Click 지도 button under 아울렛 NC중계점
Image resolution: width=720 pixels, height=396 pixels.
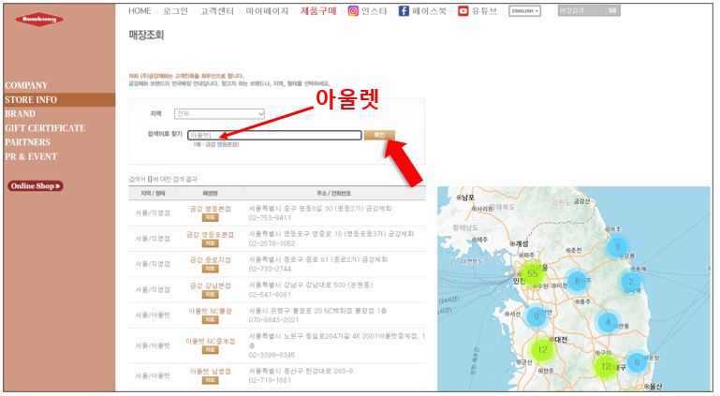pyautogui.click(x=211, y=350)
